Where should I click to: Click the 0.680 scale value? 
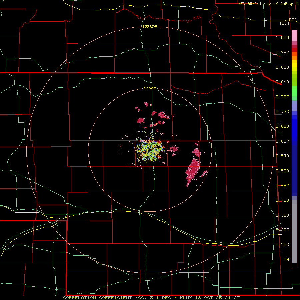pyautogui.click(x=282, y=126)
